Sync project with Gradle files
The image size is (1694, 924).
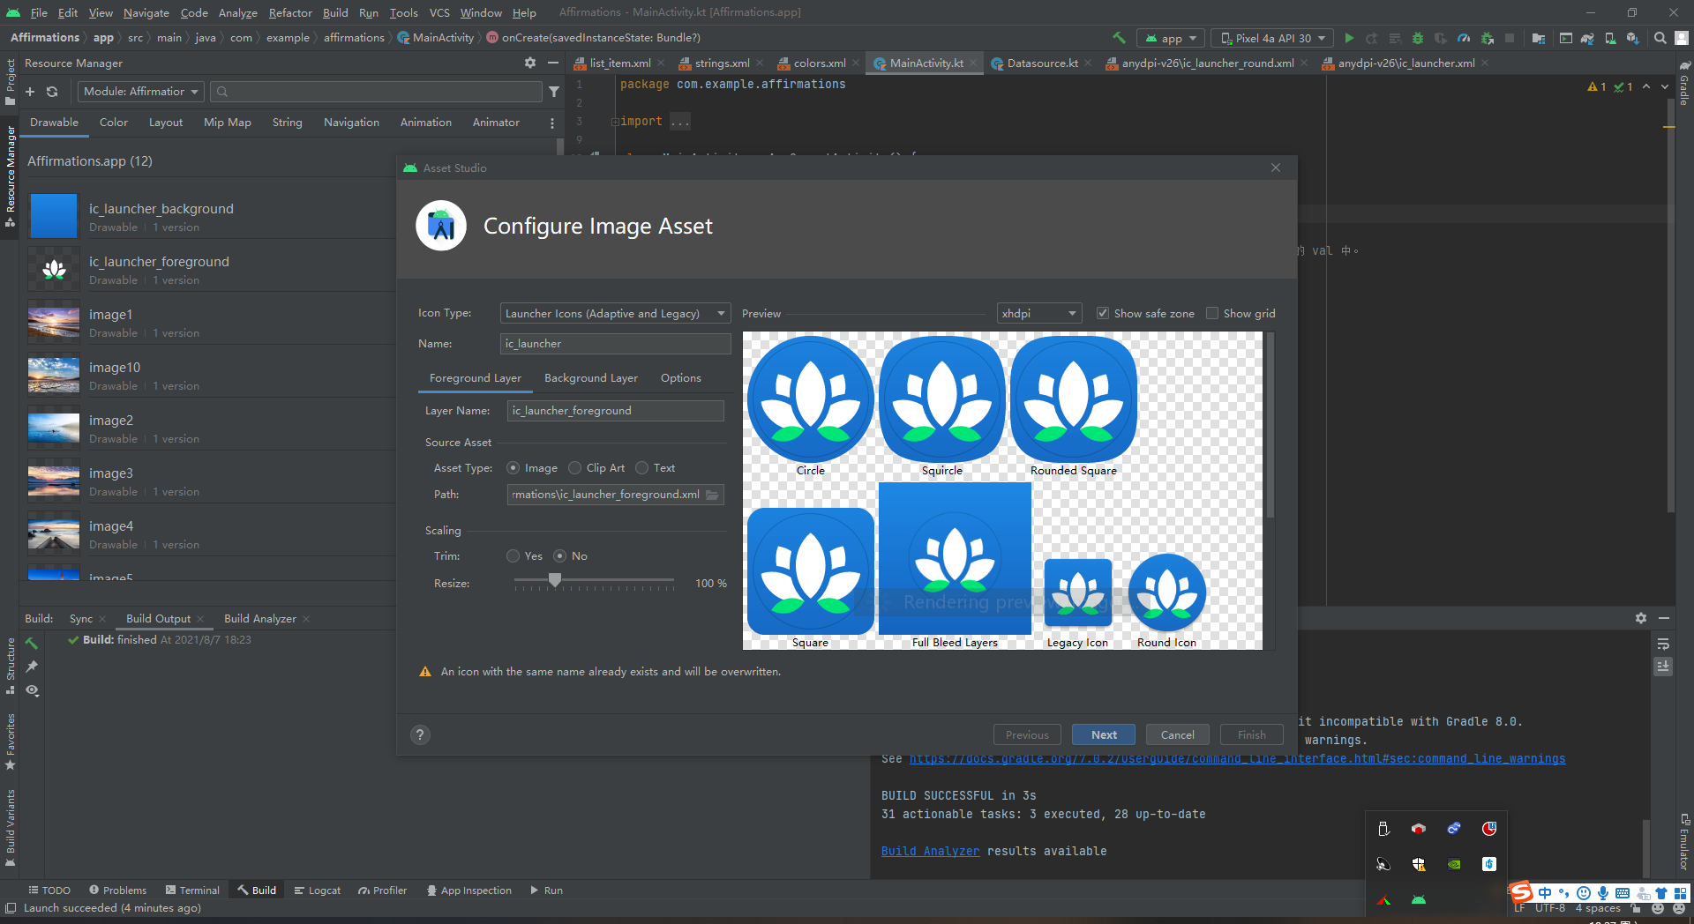click(x=1588, y=38)
